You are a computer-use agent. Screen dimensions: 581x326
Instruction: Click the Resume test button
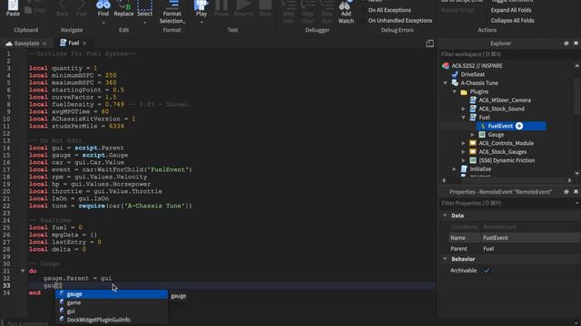[x=243, y=5]
